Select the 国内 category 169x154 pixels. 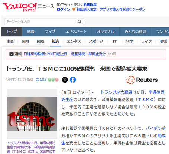click(25, 41)
